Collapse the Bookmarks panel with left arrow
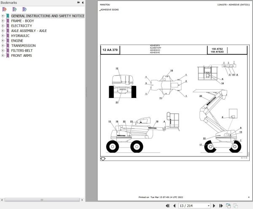This screenshot has height=209, width=253. [83, 3]
